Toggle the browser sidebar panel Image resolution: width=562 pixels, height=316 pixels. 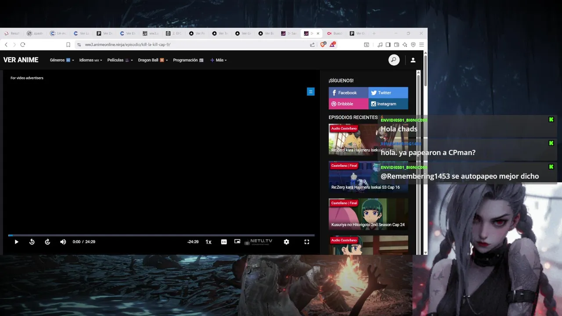pos(388,44)
